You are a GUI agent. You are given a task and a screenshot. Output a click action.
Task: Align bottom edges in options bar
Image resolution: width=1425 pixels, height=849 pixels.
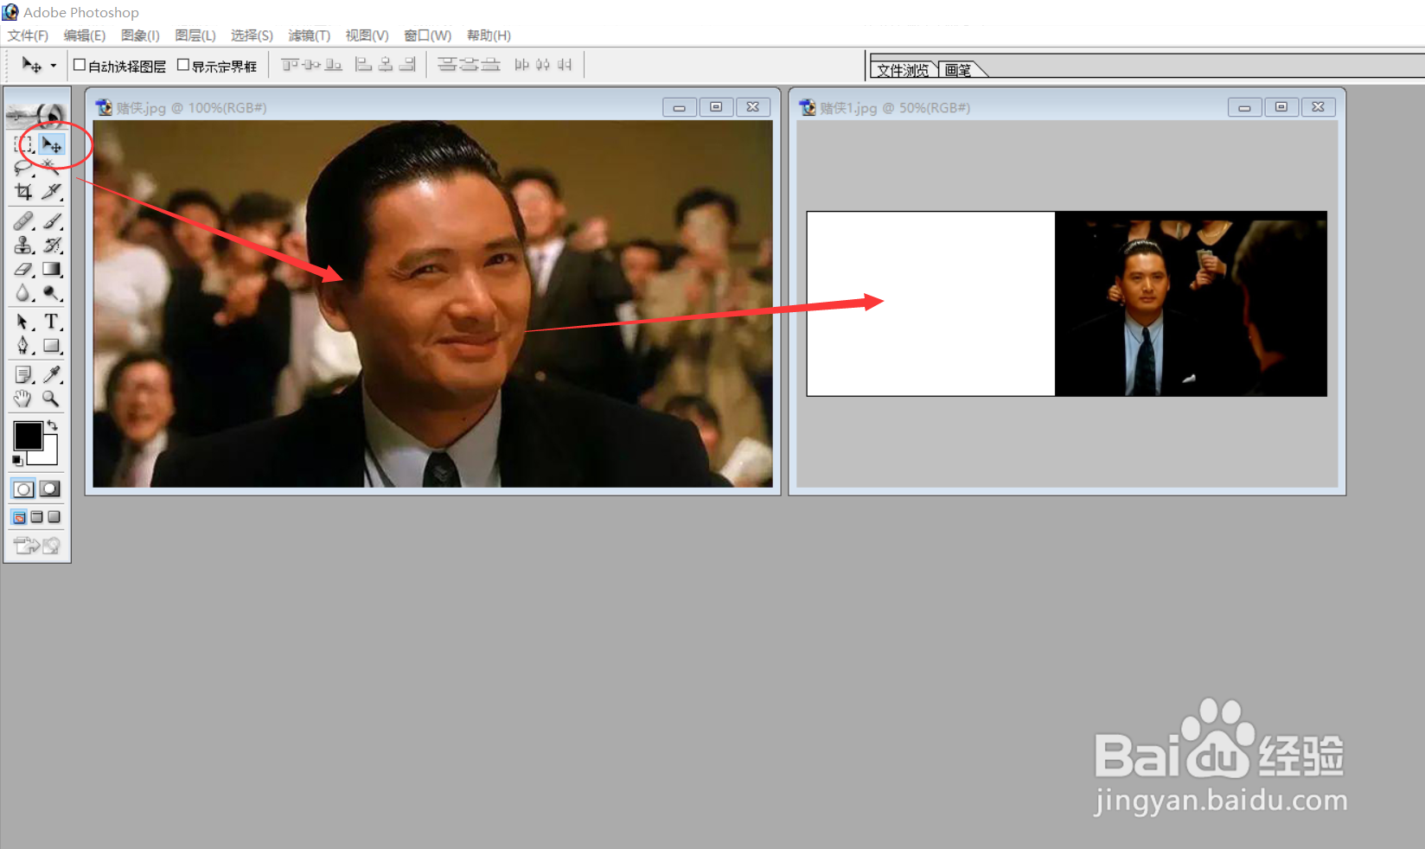click(x=333, y=65)
